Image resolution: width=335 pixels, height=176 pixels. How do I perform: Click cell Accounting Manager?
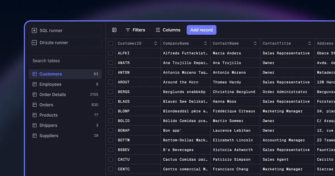[x=287, y=140]
